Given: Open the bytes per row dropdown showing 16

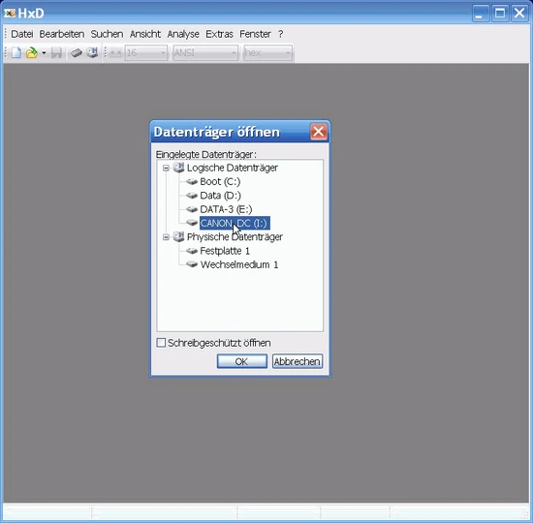Looking at the screenshot, I should pos(145,53).
